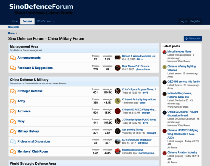Image resolution: width=210 pixels, height=166 pixels.
Task: Open avatar beside Banned & Warned Members List
Action: coord(118,58)
